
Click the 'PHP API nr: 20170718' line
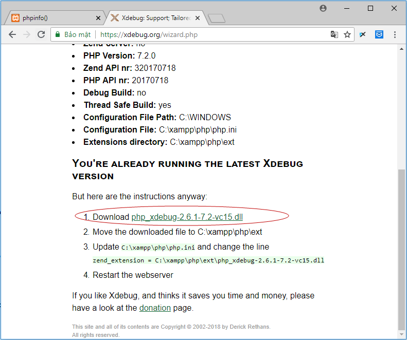(x=126, y=80)
